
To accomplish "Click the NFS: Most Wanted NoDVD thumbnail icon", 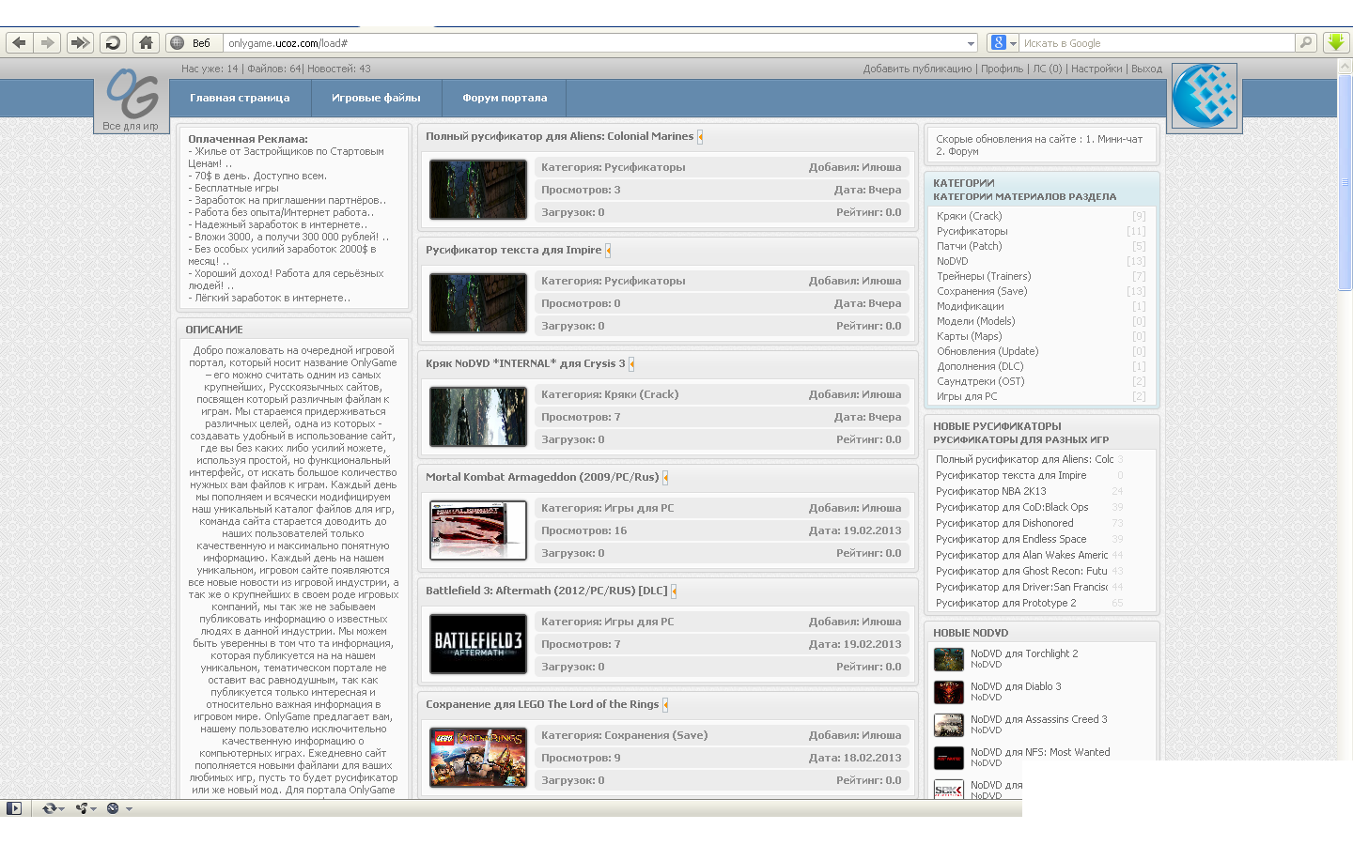I will pyautogui.click(x=949, y=758).
